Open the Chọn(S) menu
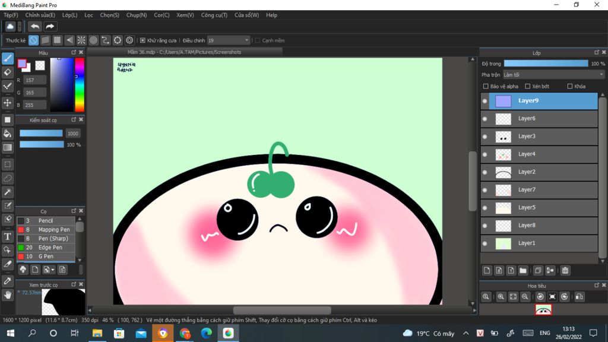 click(110, 15)
